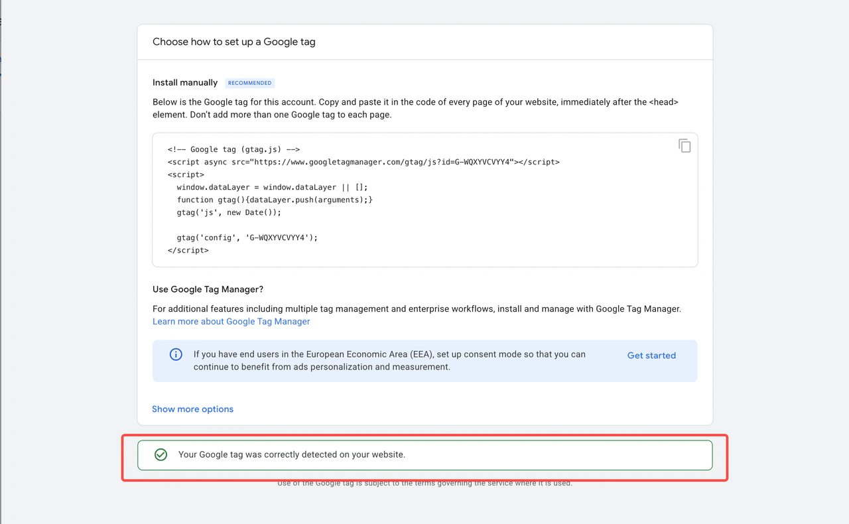
Task: Click the gtag('js', new Date()) line
Action: (x=229, y=212)
